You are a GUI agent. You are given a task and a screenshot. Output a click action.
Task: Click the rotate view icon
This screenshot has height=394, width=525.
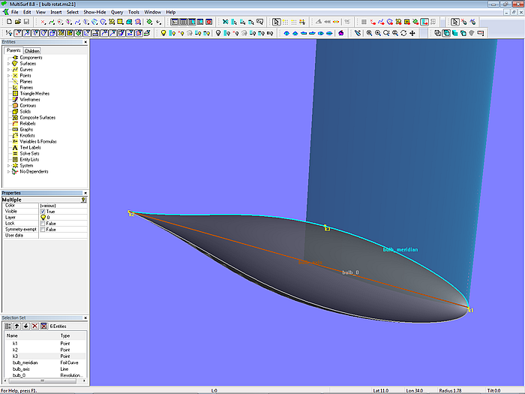[404, 33]
